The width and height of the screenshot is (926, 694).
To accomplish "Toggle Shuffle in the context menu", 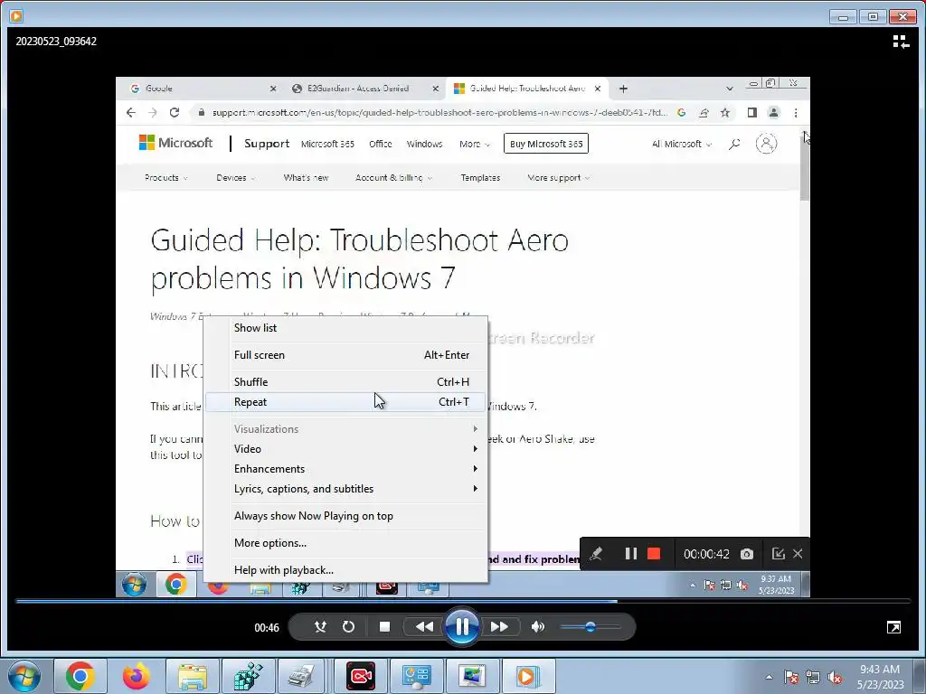I will 345,382.
